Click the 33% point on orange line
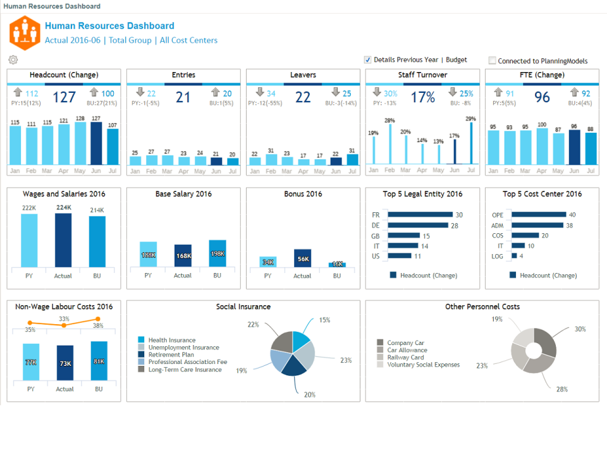This screenshot has height=455, width=607. 64,325
